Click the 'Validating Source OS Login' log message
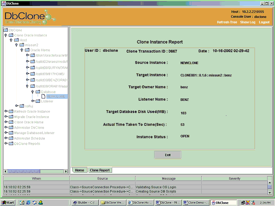The width and height of the screenshot is (275, 206). [x=156, y=187]
